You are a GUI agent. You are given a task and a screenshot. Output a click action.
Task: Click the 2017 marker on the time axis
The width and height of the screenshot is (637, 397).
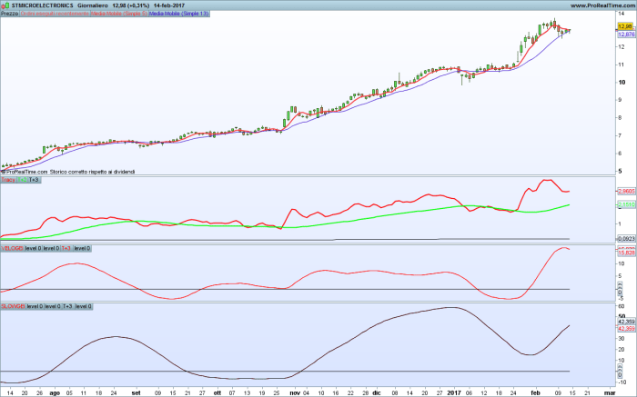click(456, 390)
